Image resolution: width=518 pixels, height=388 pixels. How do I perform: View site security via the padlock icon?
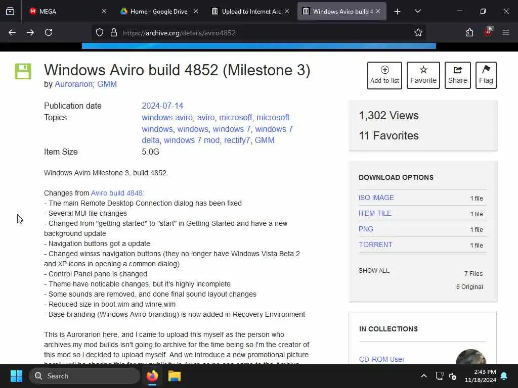(x=114, y=32)
